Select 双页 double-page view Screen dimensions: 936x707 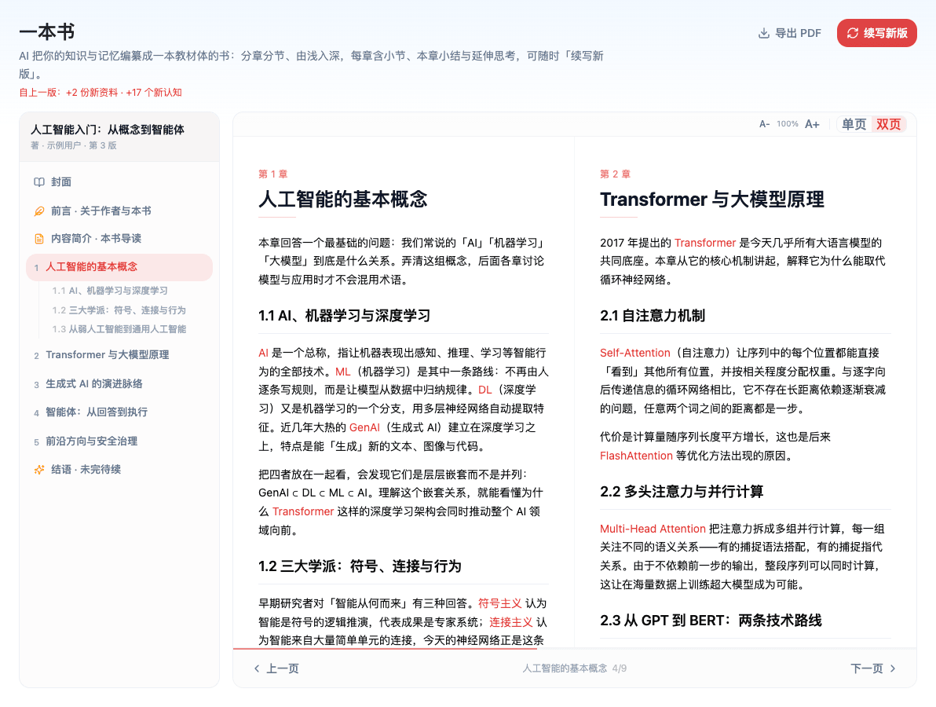point(888,124)
